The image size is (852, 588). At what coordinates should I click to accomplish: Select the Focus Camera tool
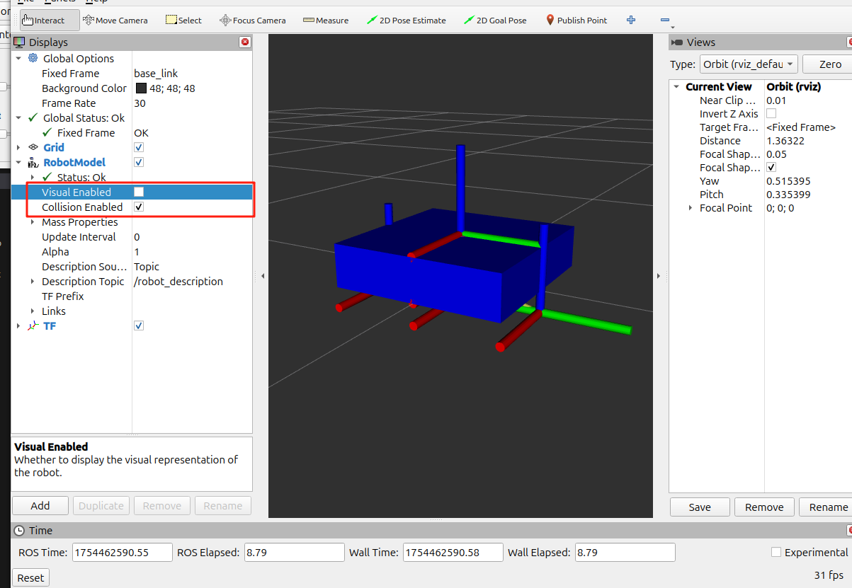(252, 21)
